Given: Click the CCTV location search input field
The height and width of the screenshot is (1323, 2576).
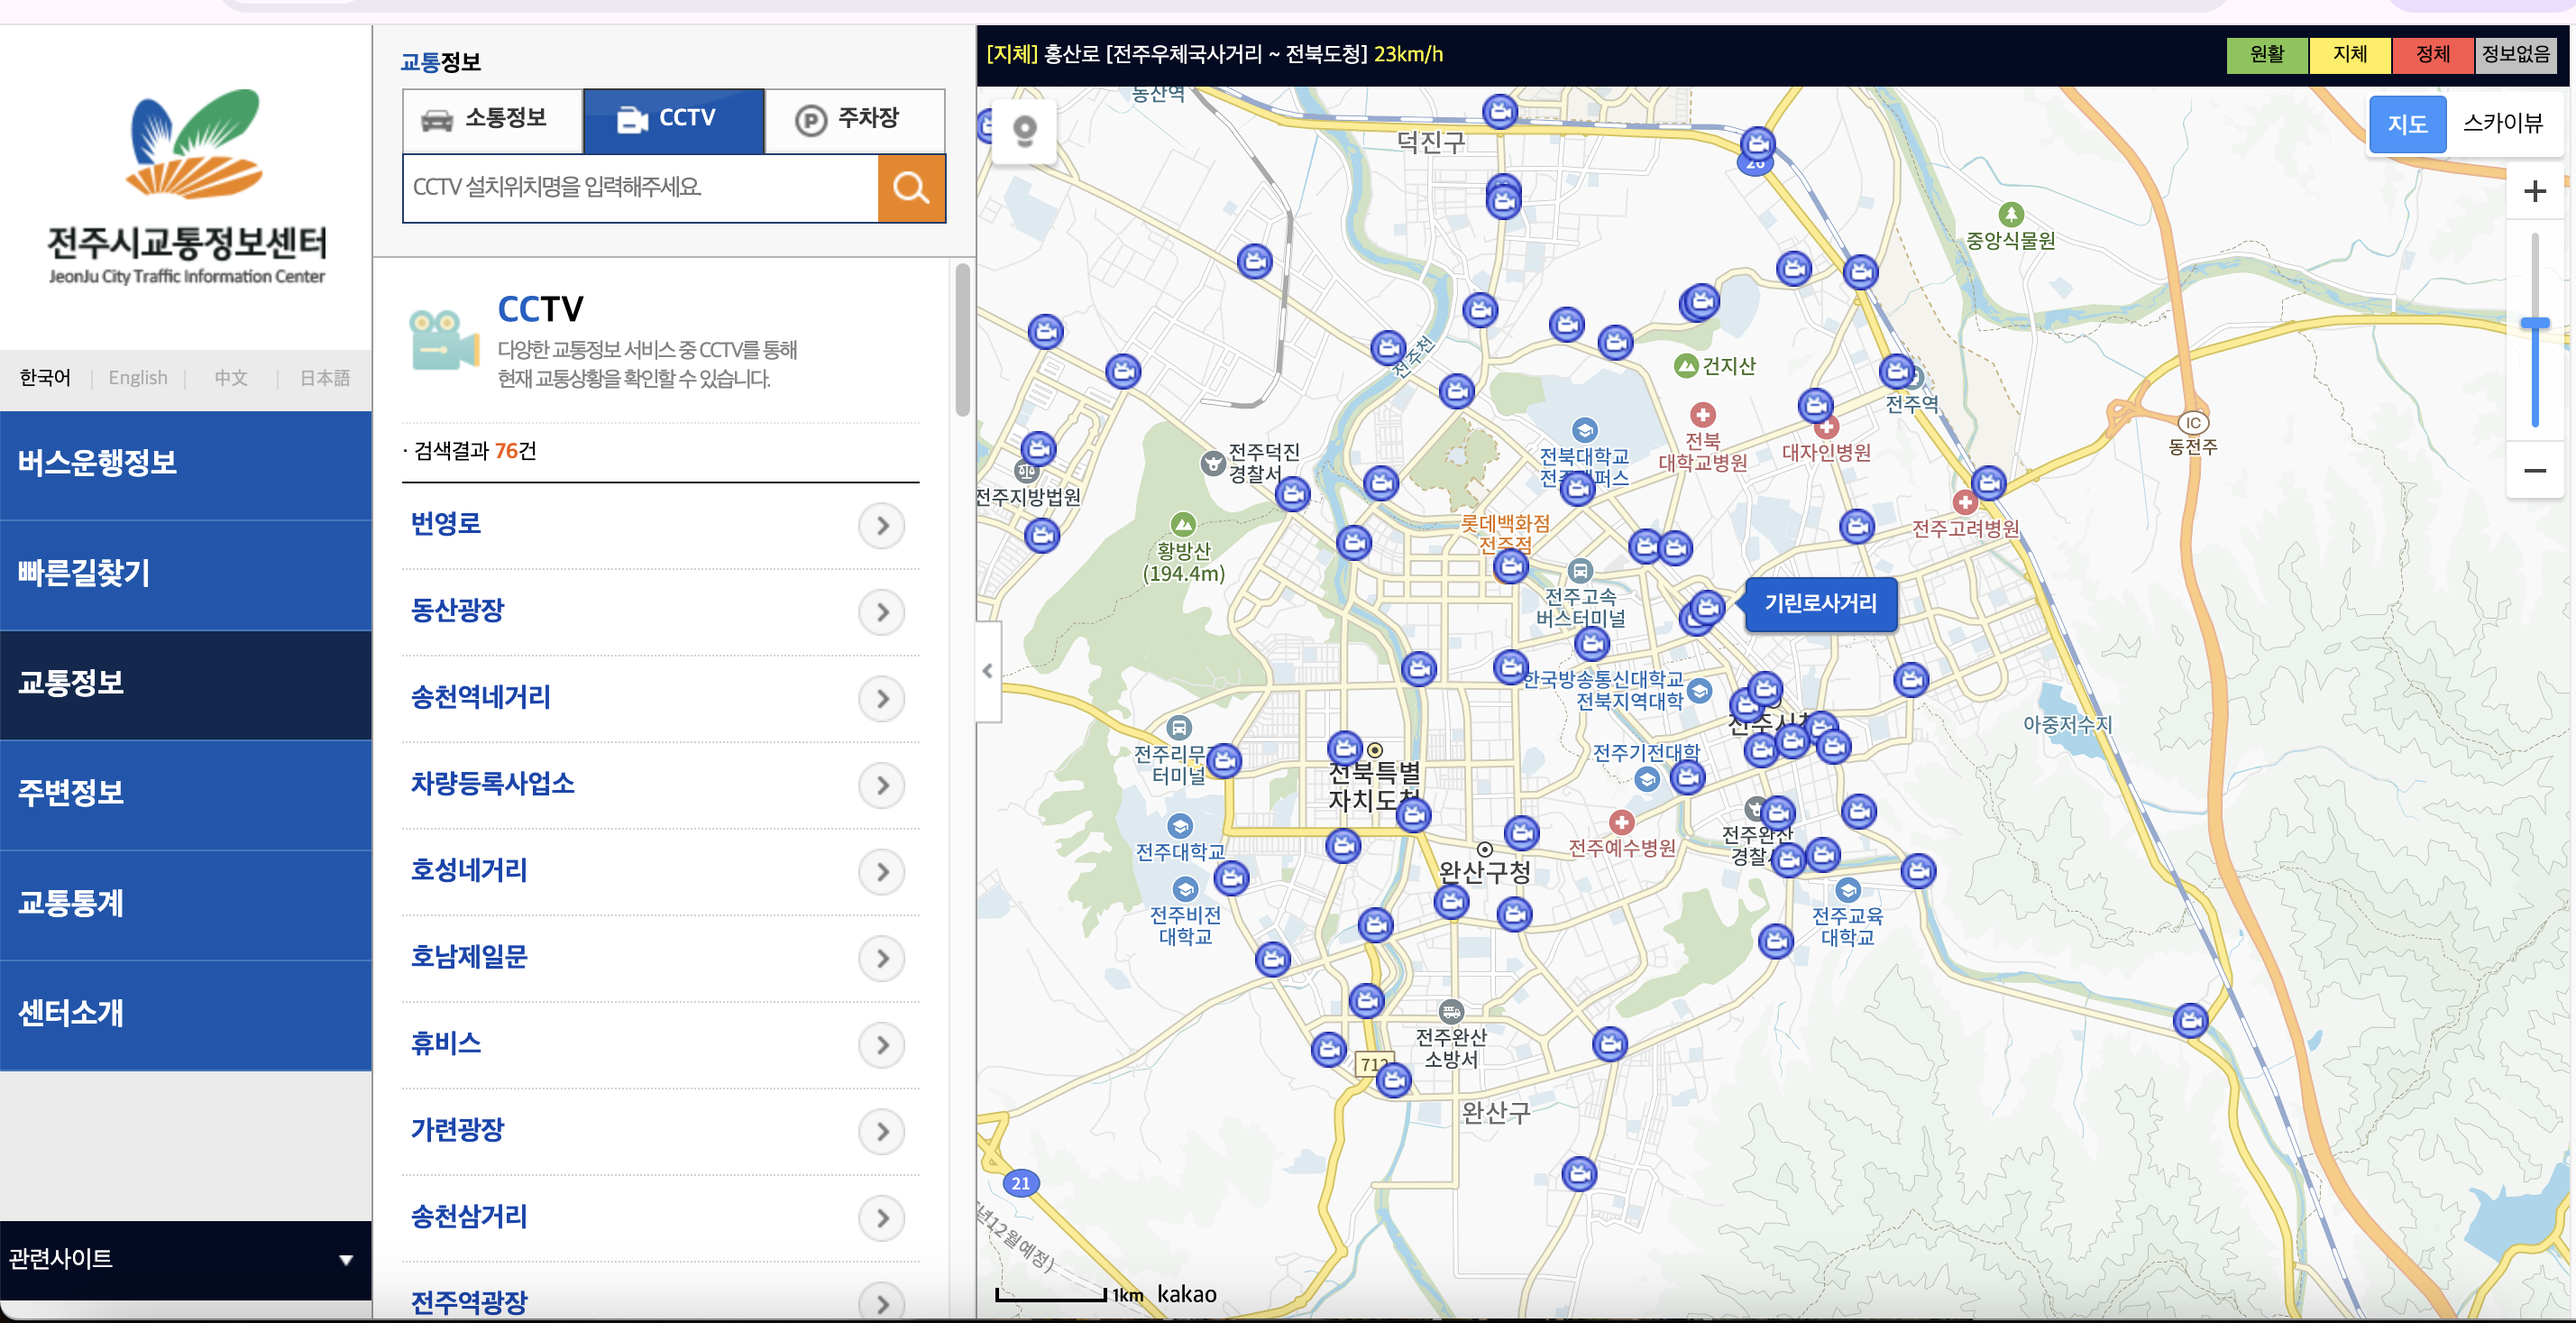Looking at the screenshot, I should pyautogui.click(x=640, y=187).
